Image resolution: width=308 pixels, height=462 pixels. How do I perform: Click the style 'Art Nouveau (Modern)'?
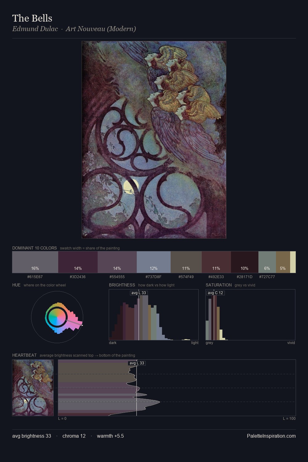click(101, 29)
